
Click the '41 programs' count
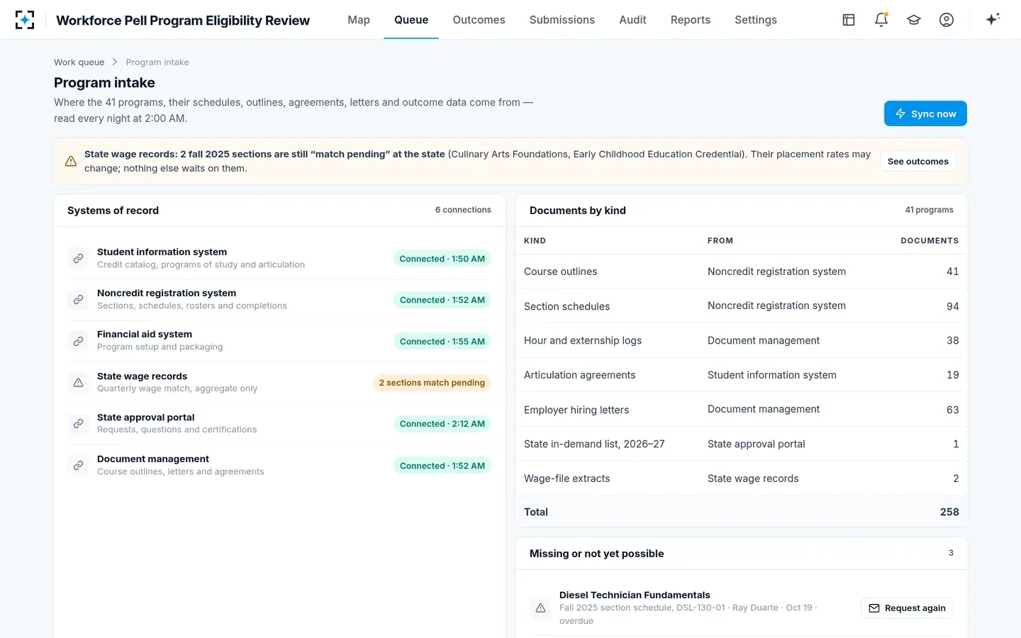tap(929, 210)
